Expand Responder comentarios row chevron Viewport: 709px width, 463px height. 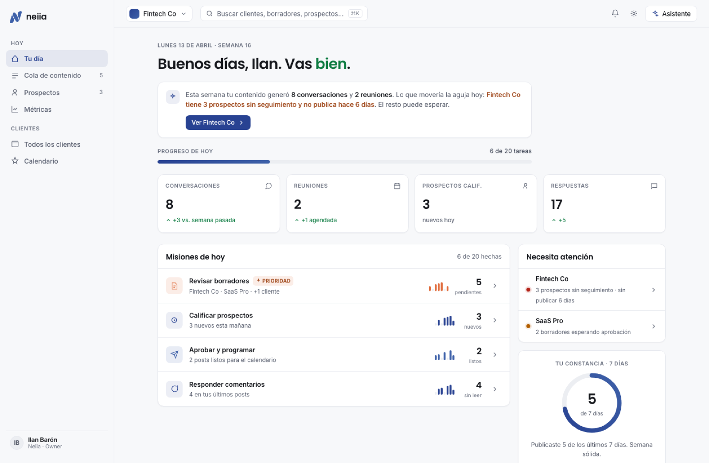point(495,389)
